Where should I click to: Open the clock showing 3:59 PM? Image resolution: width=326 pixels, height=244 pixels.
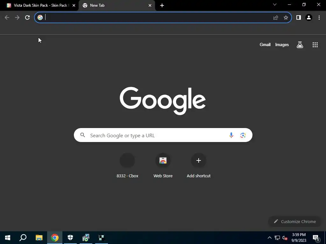click(299, 238)
